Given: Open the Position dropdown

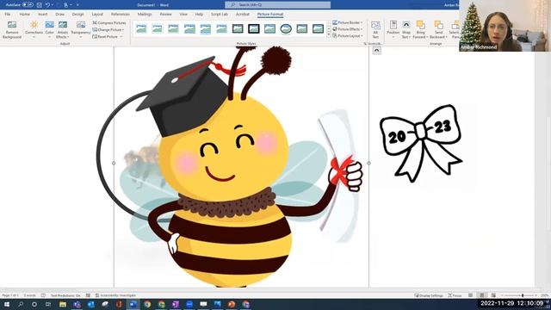Looking at the screenshot, I should click(x=393, y=29).
